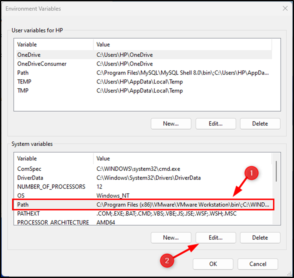This screenshot has height=278, width=294.
Task: Select the OneDriveConsumer user variable
Action: 144,64
